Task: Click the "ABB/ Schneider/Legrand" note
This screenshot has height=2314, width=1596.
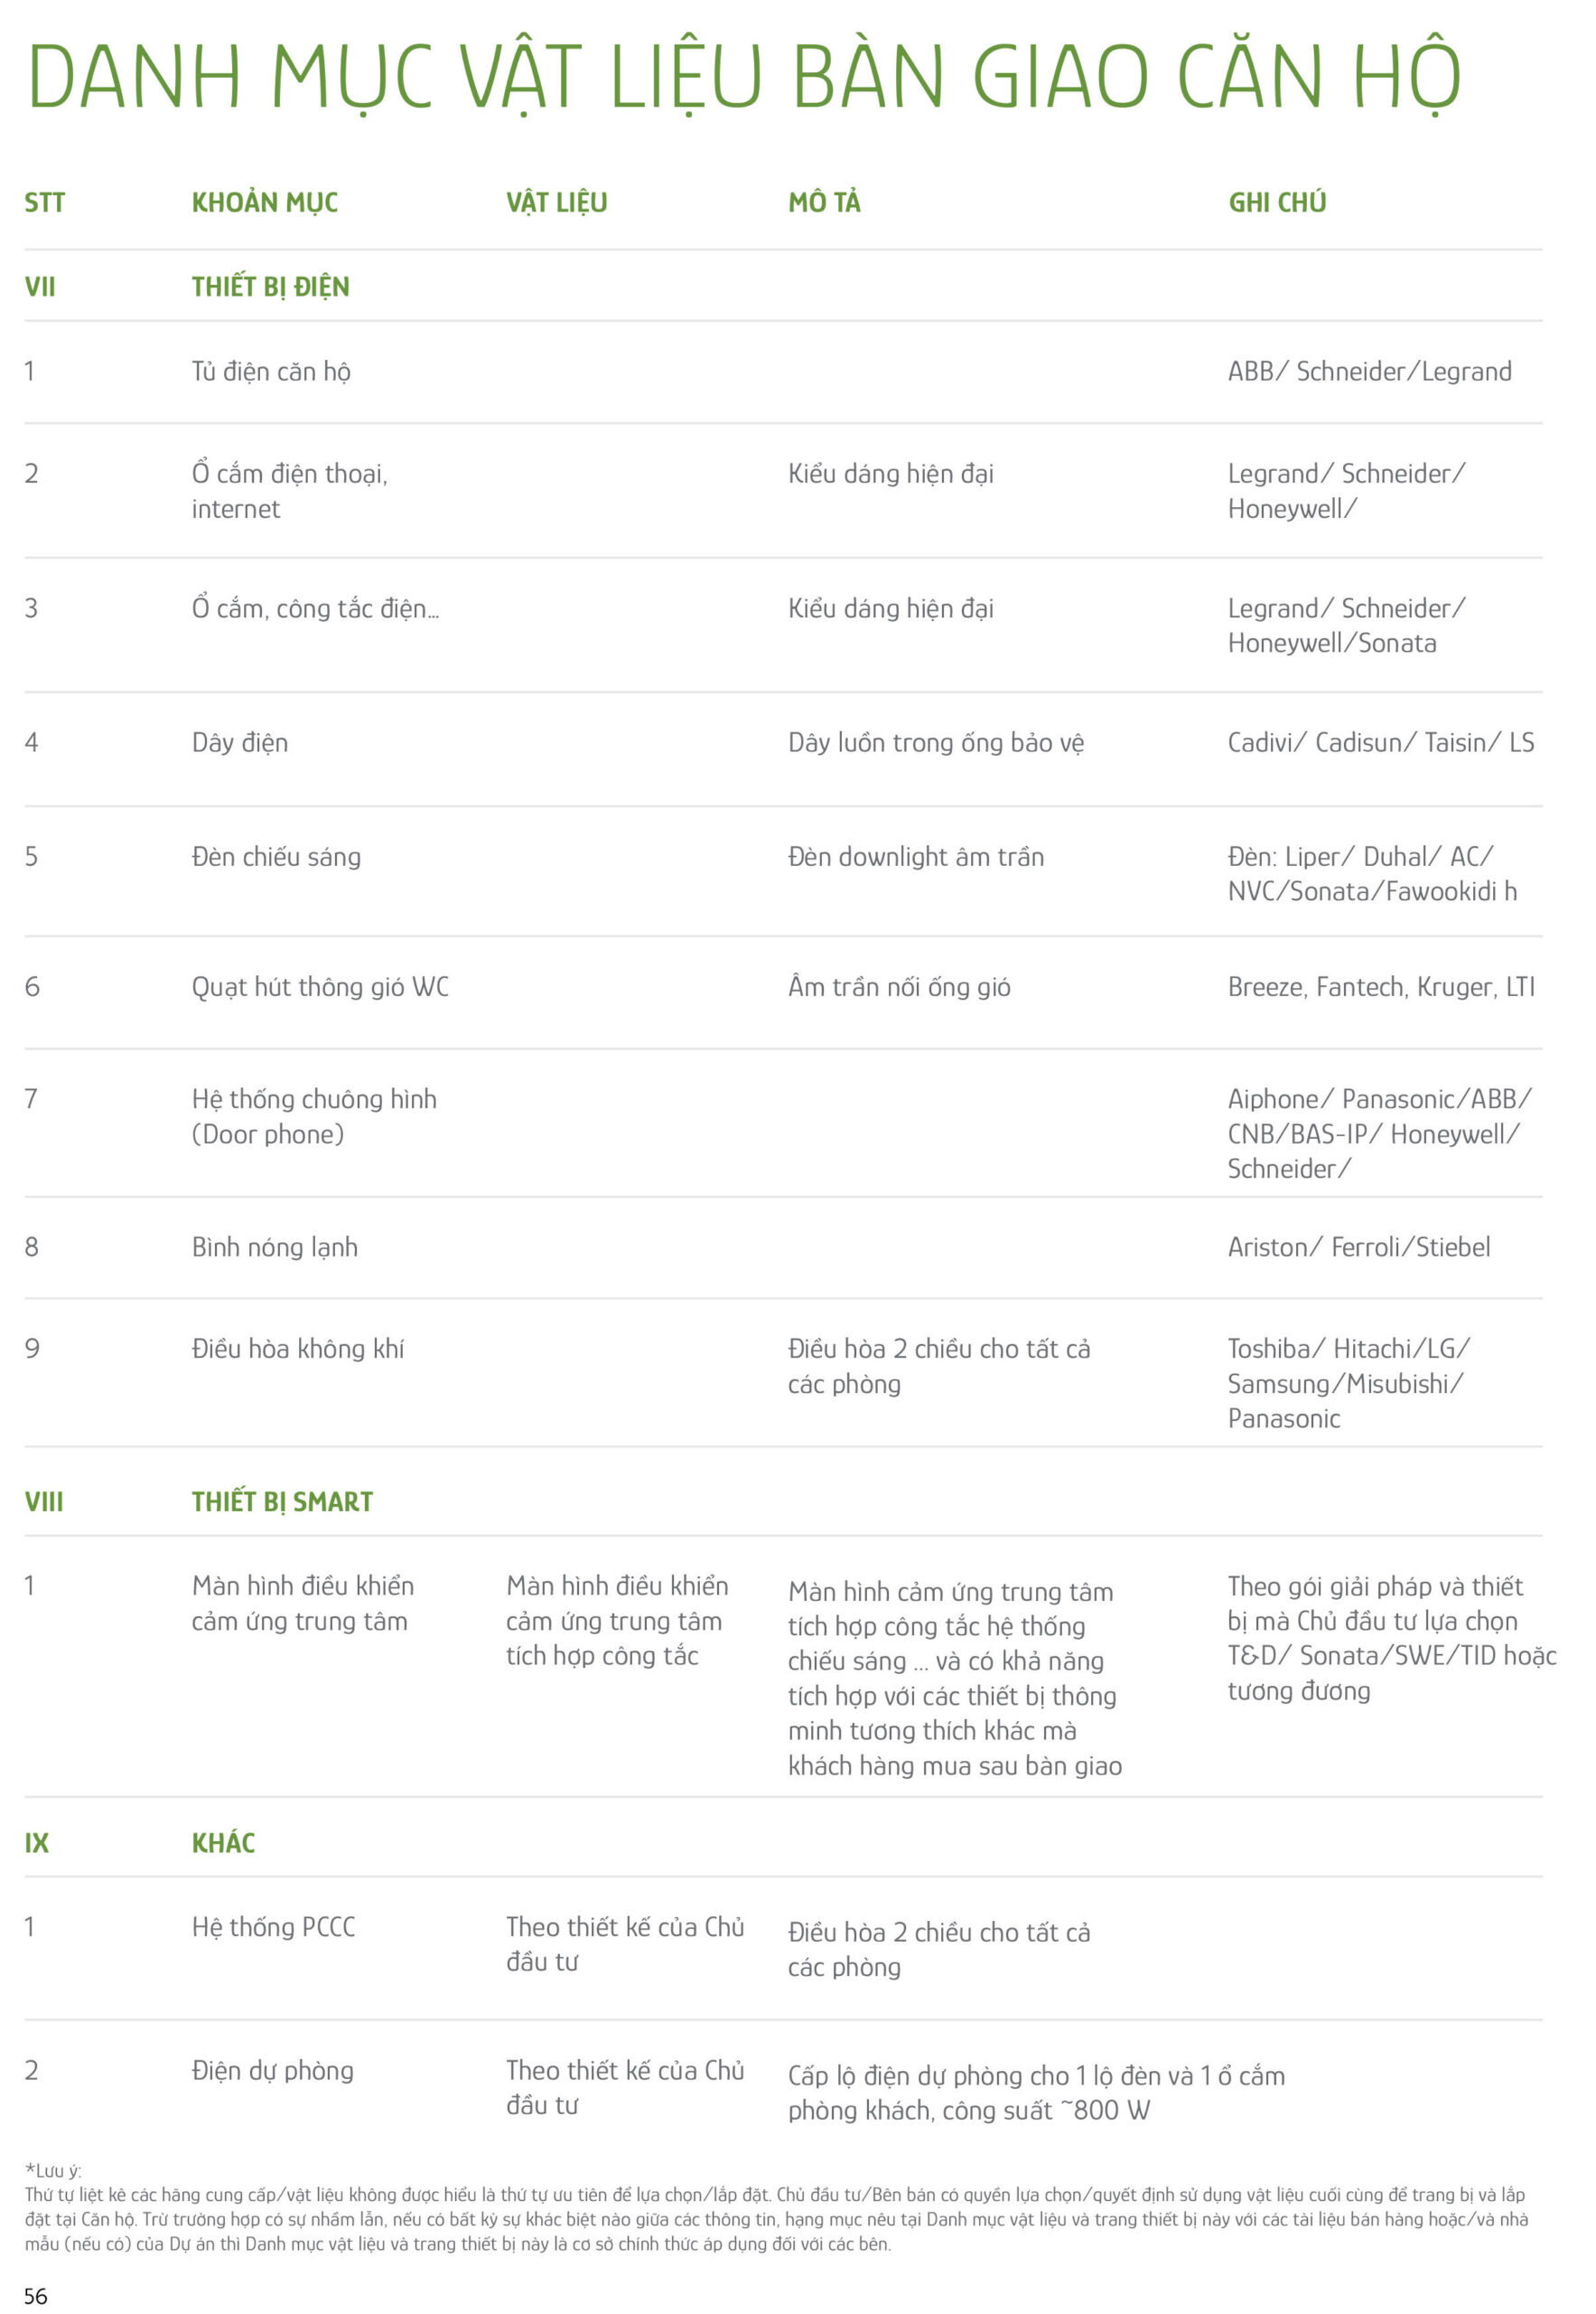Action: [1369, 372]
